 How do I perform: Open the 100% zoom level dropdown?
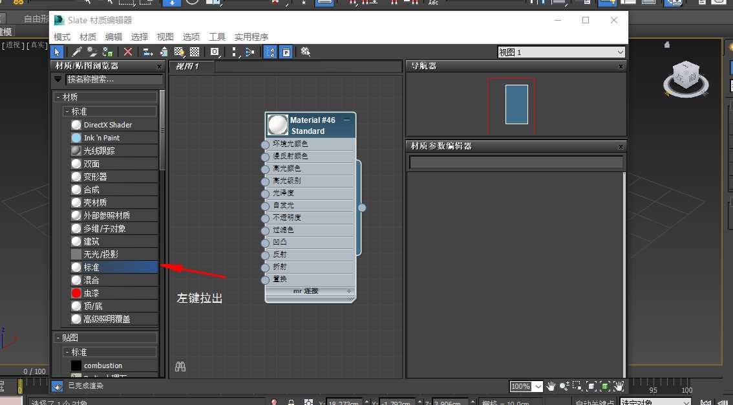pyautogui.click(x=538, y=386)
